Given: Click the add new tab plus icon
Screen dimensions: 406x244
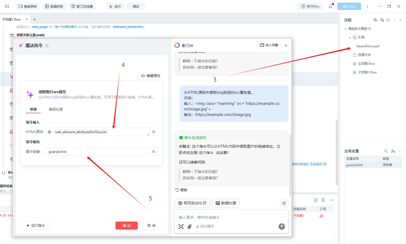Looking at the screenshot, I should point(34,19).
